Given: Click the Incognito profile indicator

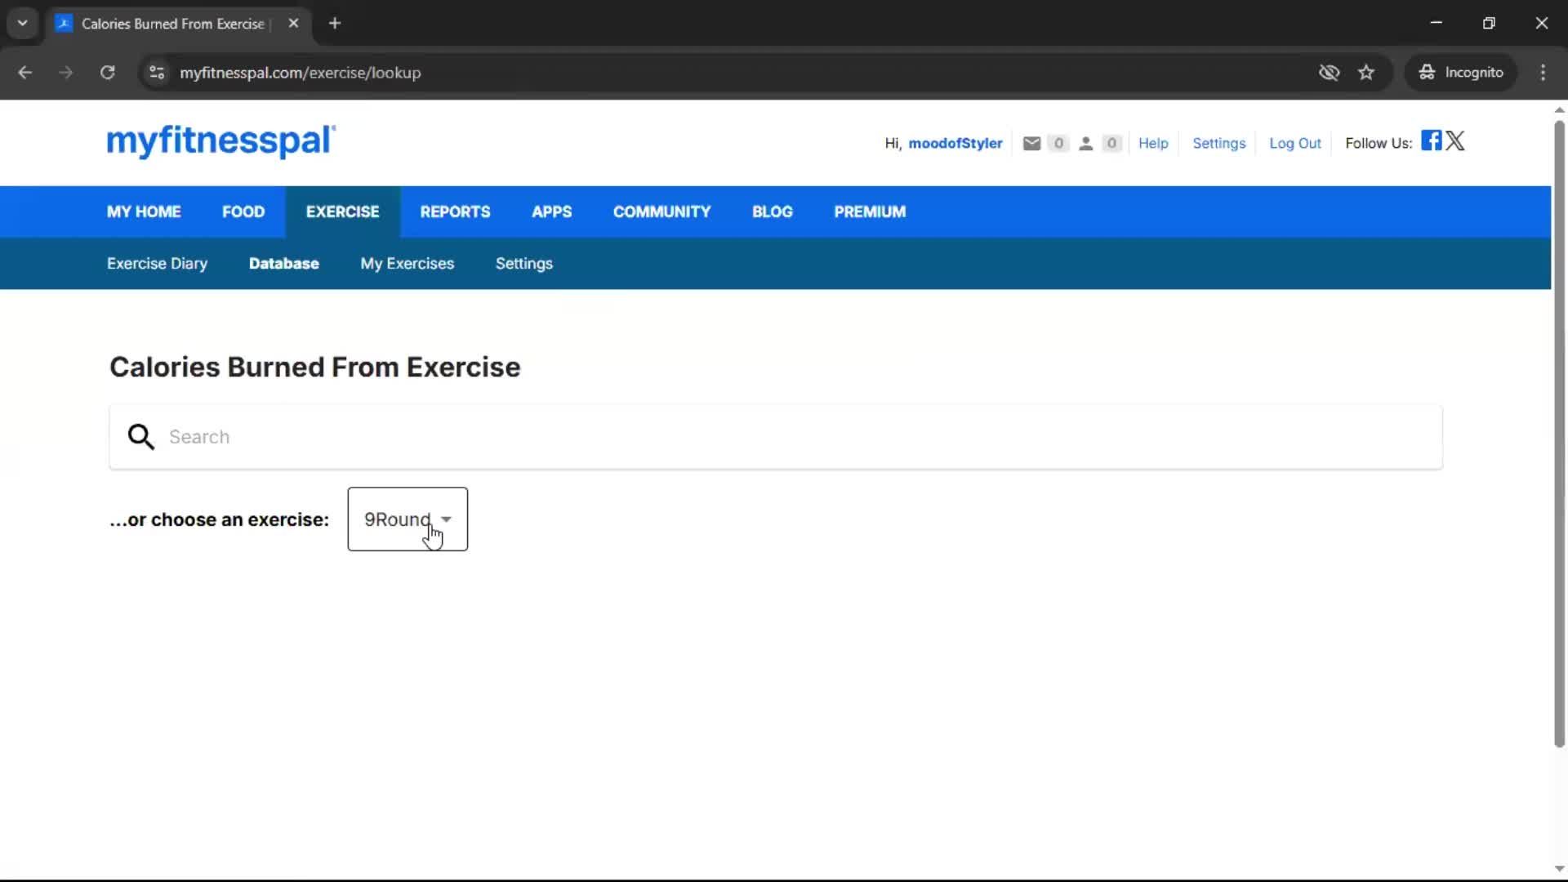Looking at the screenshot, I should [x=1462, y=72].
